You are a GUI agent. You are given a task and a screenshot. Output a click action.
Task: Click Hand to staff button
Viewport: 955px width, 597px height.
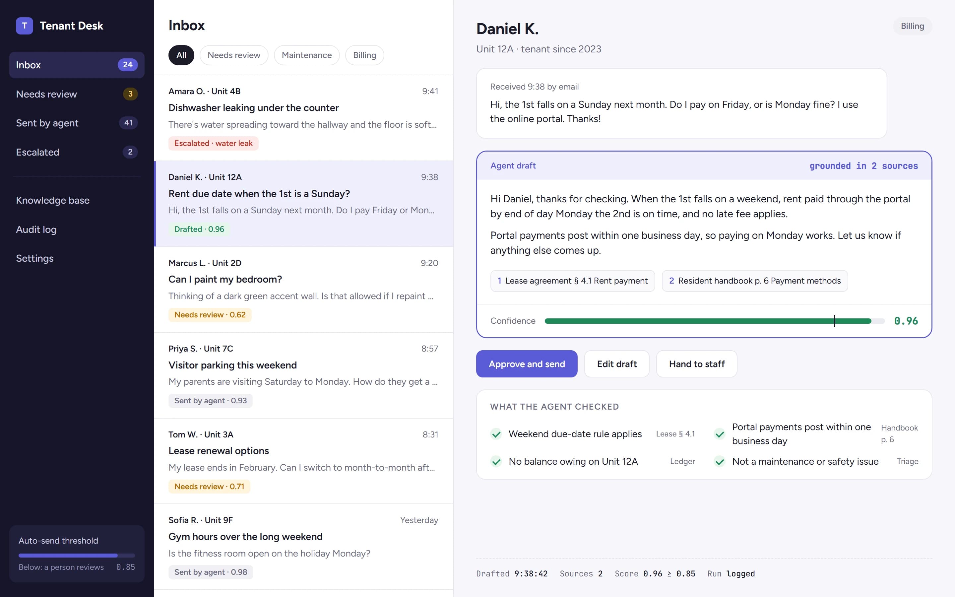tap(696, 364)
